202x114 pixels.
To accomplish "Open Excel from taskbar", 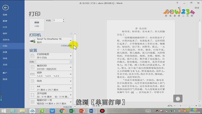I will (x=72, y=111).
